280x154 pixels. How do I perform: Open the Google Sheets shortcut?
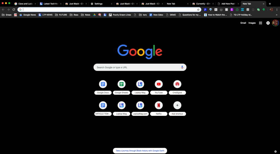tap(121, 87)
